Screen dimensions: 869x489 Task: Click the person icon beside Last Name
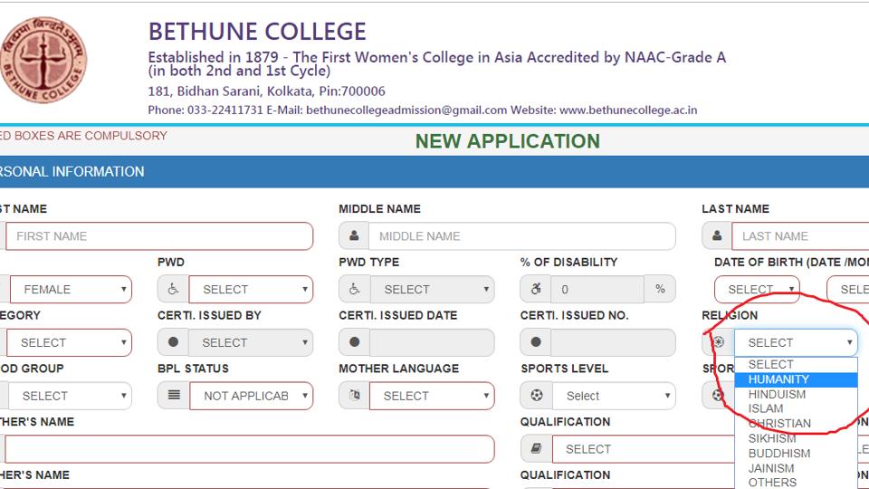tap(717, 236)
